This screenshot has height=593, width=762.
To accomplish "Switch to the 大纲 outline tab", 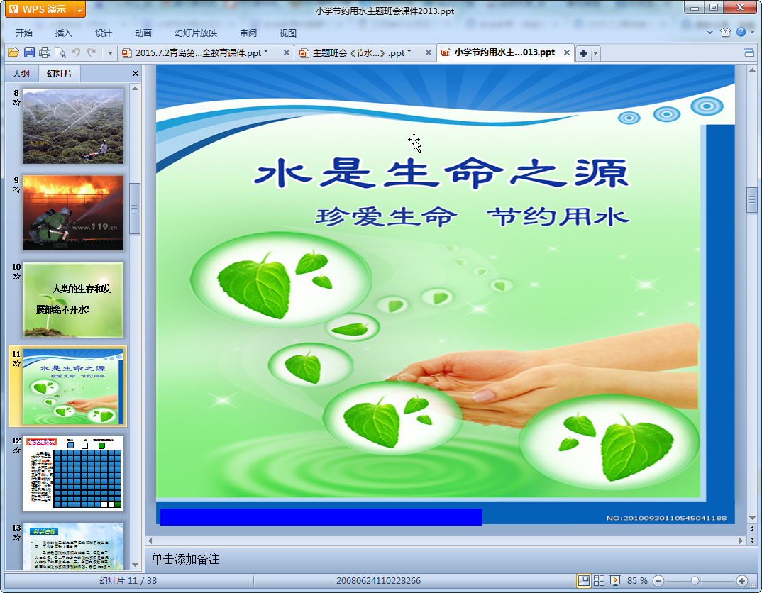I will (21, 73).
